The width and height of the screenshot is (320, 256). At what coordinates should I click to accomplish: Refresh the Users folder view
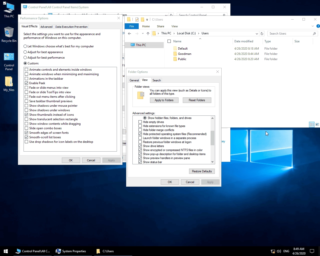(x=262, y=34)
